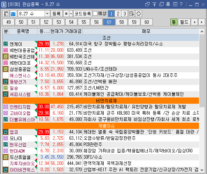Click the 거래대금 column header
Image resolution: width=207 pixels, height=174 pixels.
(73, 31)
